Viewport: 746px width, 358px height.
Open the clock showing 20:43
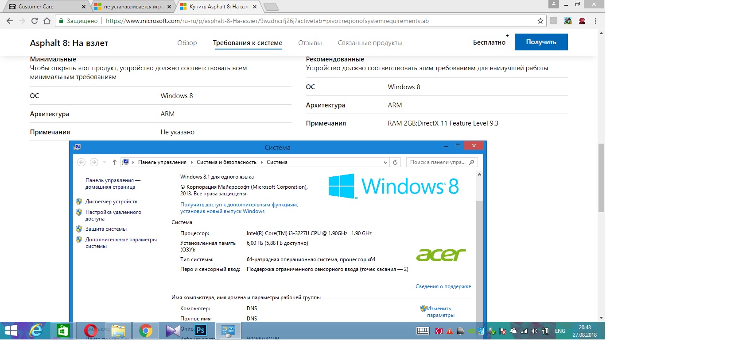[x=585, y=331]
